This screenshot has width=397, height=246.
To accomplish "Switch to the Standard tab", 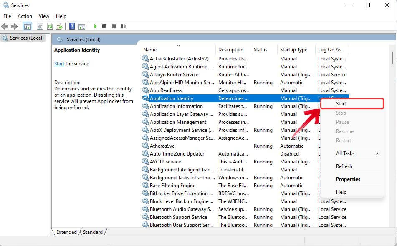I will coord(92,232).
